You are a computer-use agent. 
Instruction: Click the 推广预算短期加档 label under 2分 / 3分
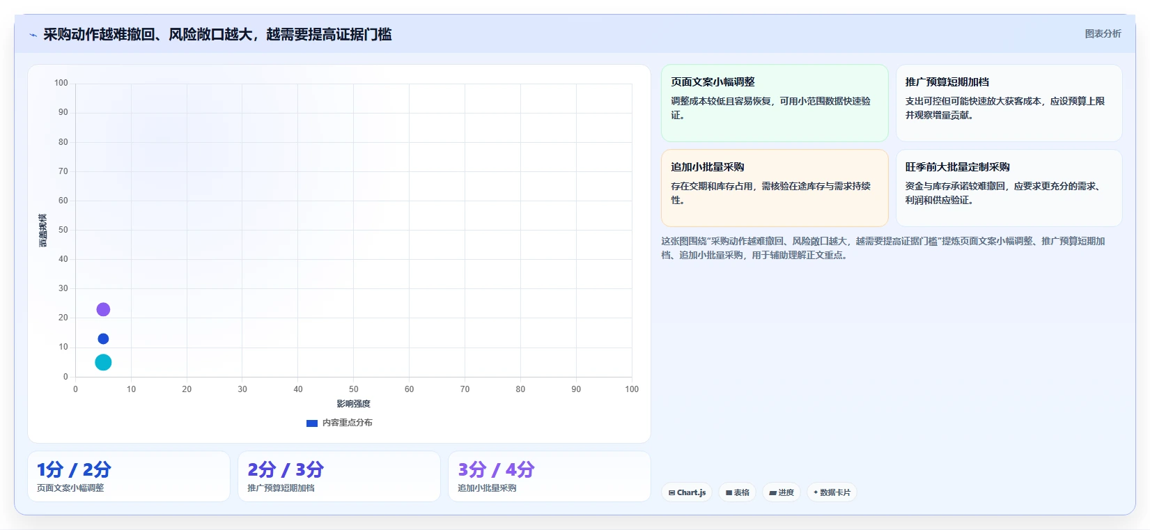click(281, 488)
